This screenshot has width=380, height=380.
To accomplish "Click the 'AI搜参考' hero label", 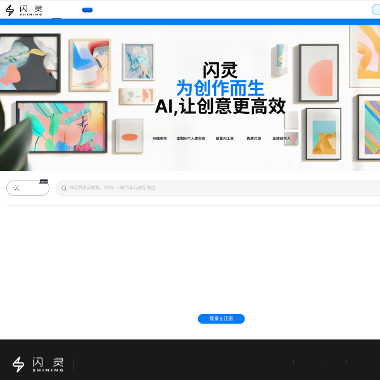I will coord(160,138).
